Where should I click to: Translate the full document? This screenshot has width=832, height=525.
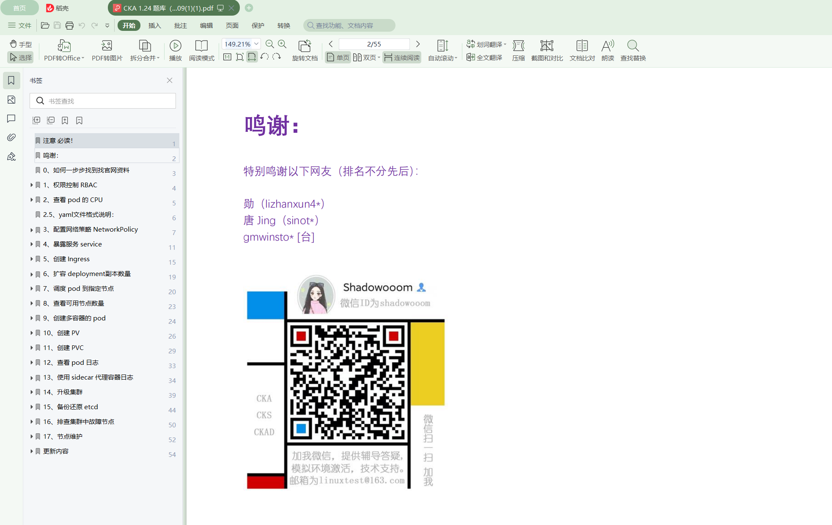coord(484,57)
